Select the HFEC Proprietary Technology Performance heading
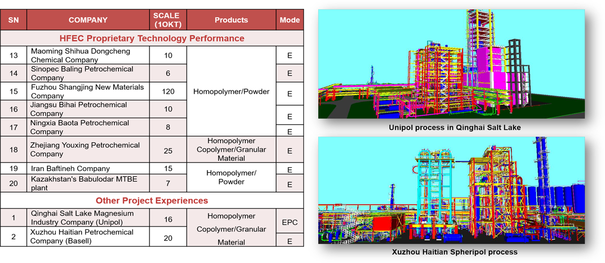Viewport: 605px width, 263px height. pos(152,38)
